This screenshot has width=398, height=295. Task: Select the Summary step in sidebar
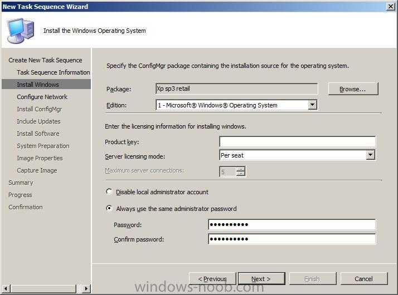[x=21, y=183]
